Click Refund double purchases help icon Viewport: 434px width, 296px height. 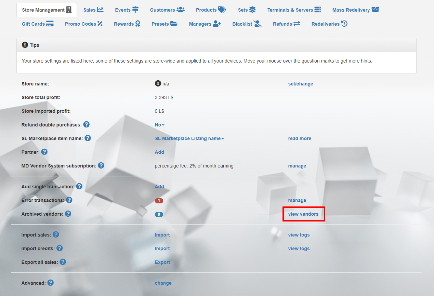(x=87, y=124)
